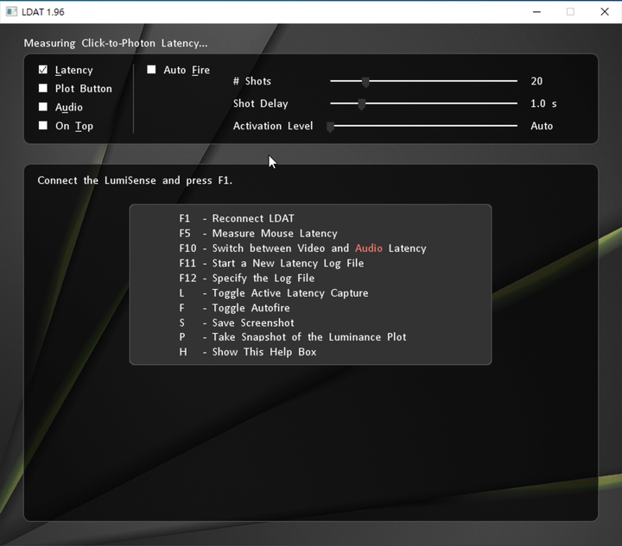Enable the Audio checkbox
Image resolution: width=622 pixels, height=546 pixels.
click(x=43, y=107)
